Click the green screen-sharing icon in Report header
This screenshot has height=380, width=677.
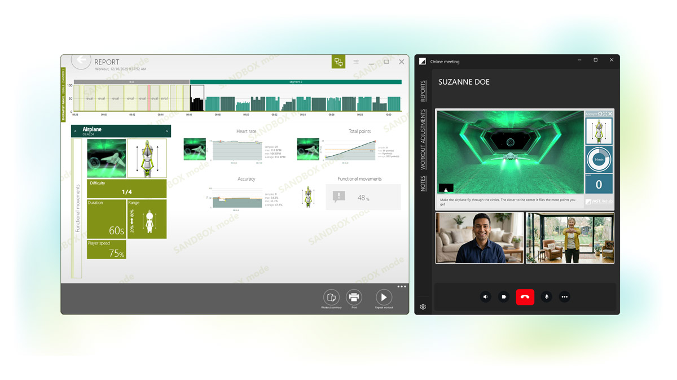point(338,62)
